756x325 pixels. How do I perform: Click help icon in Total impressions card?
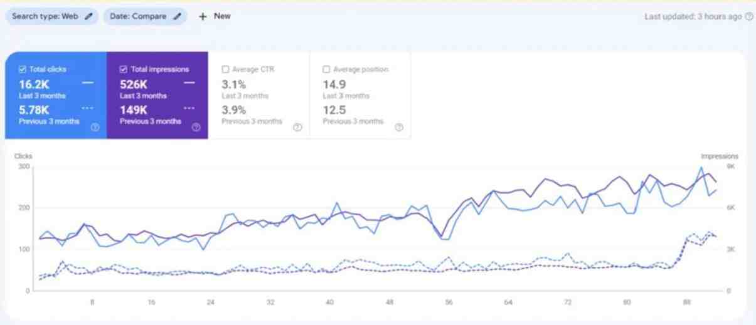coord(196,127)
